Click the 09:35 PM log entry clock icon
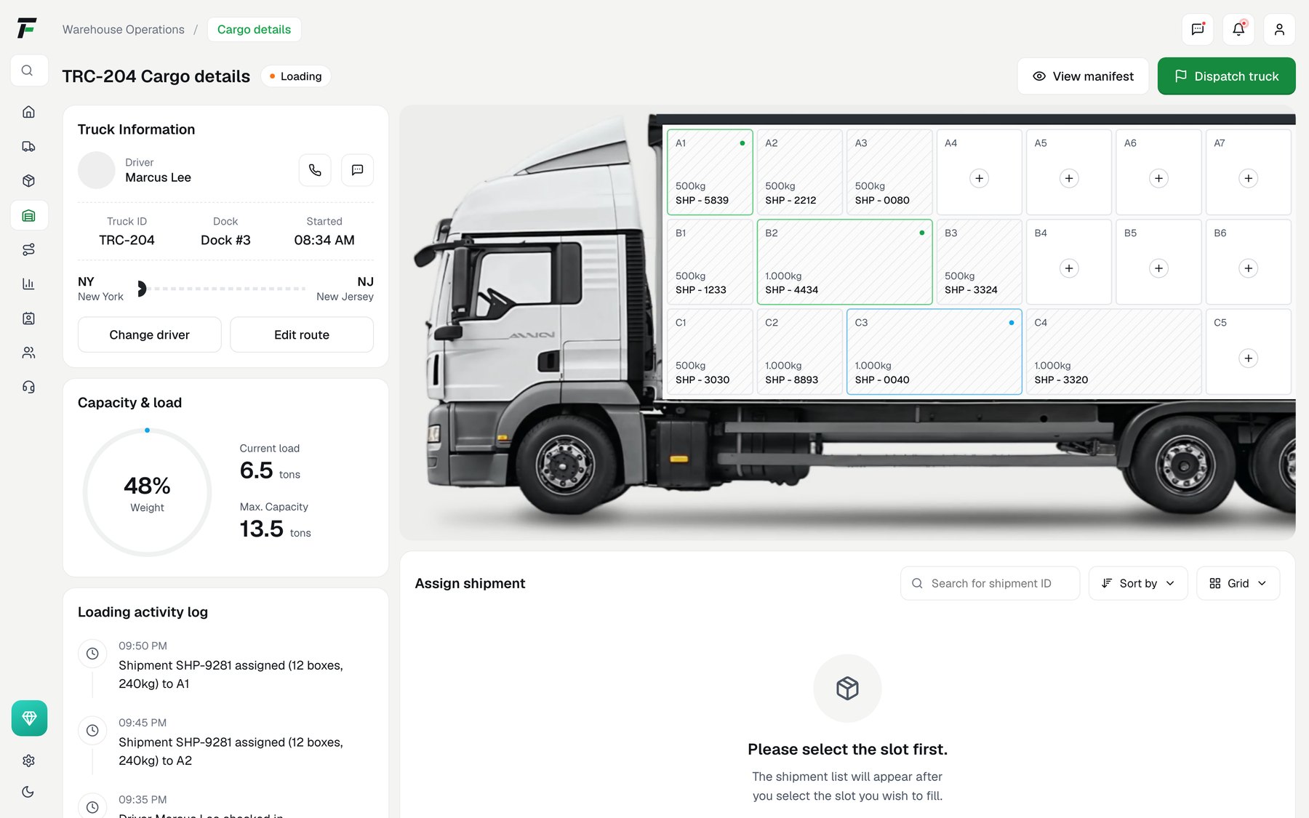This screenshot has height=818, width=1309. pos(92,807)
